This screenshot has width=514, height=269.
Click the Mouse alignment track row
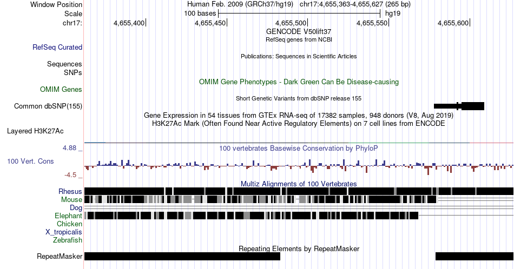299,199
